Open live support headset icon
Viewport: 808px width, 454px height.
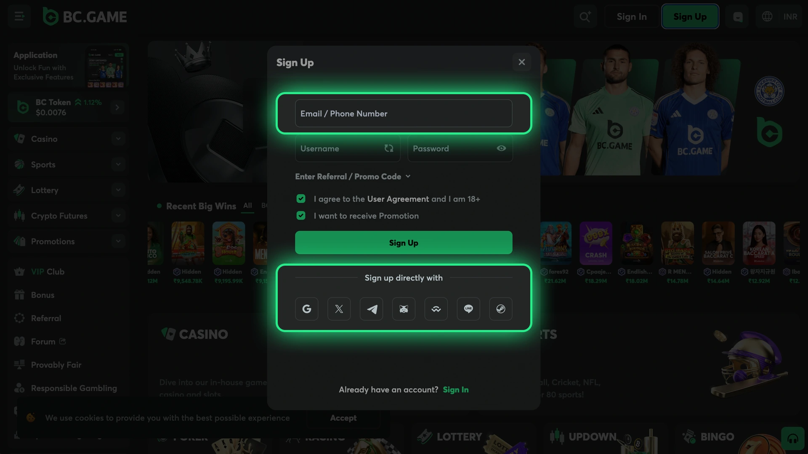point(793,439)
